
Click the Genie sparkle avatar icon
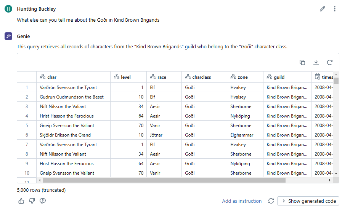tap(8, 36)
